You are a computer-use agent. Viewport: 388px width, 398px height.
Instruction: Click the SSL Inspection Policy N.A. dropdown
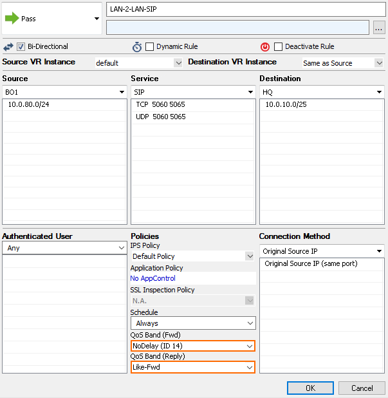pyautogui.click(x=193, y=301)
